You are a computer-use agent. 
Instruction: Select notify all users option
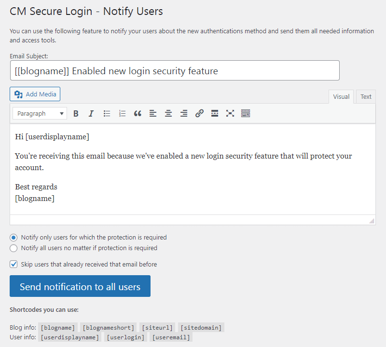click(14, 248)
